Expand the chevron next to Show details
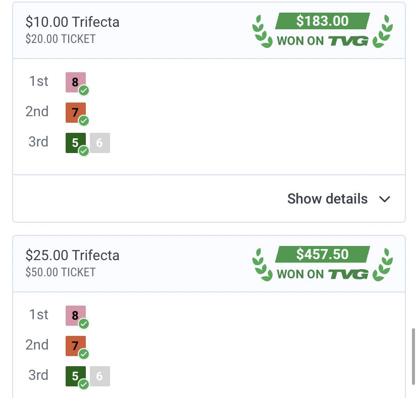 385,199
